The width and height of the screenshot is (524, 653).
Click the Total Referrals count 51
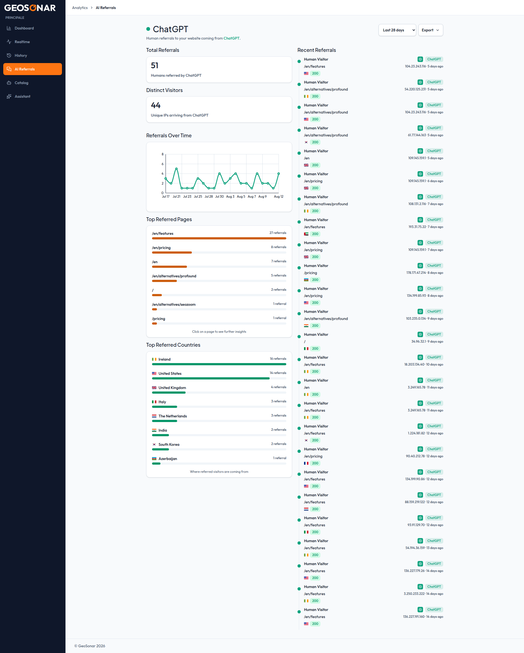pos(155,66)
